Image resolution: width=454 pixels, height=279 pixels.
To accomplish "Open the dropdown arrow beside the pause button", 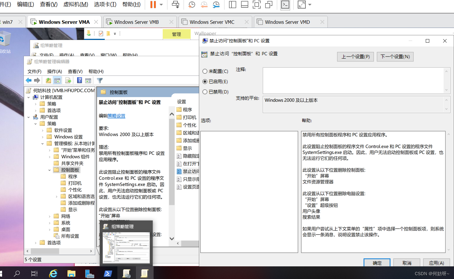I will pos(161,5).
